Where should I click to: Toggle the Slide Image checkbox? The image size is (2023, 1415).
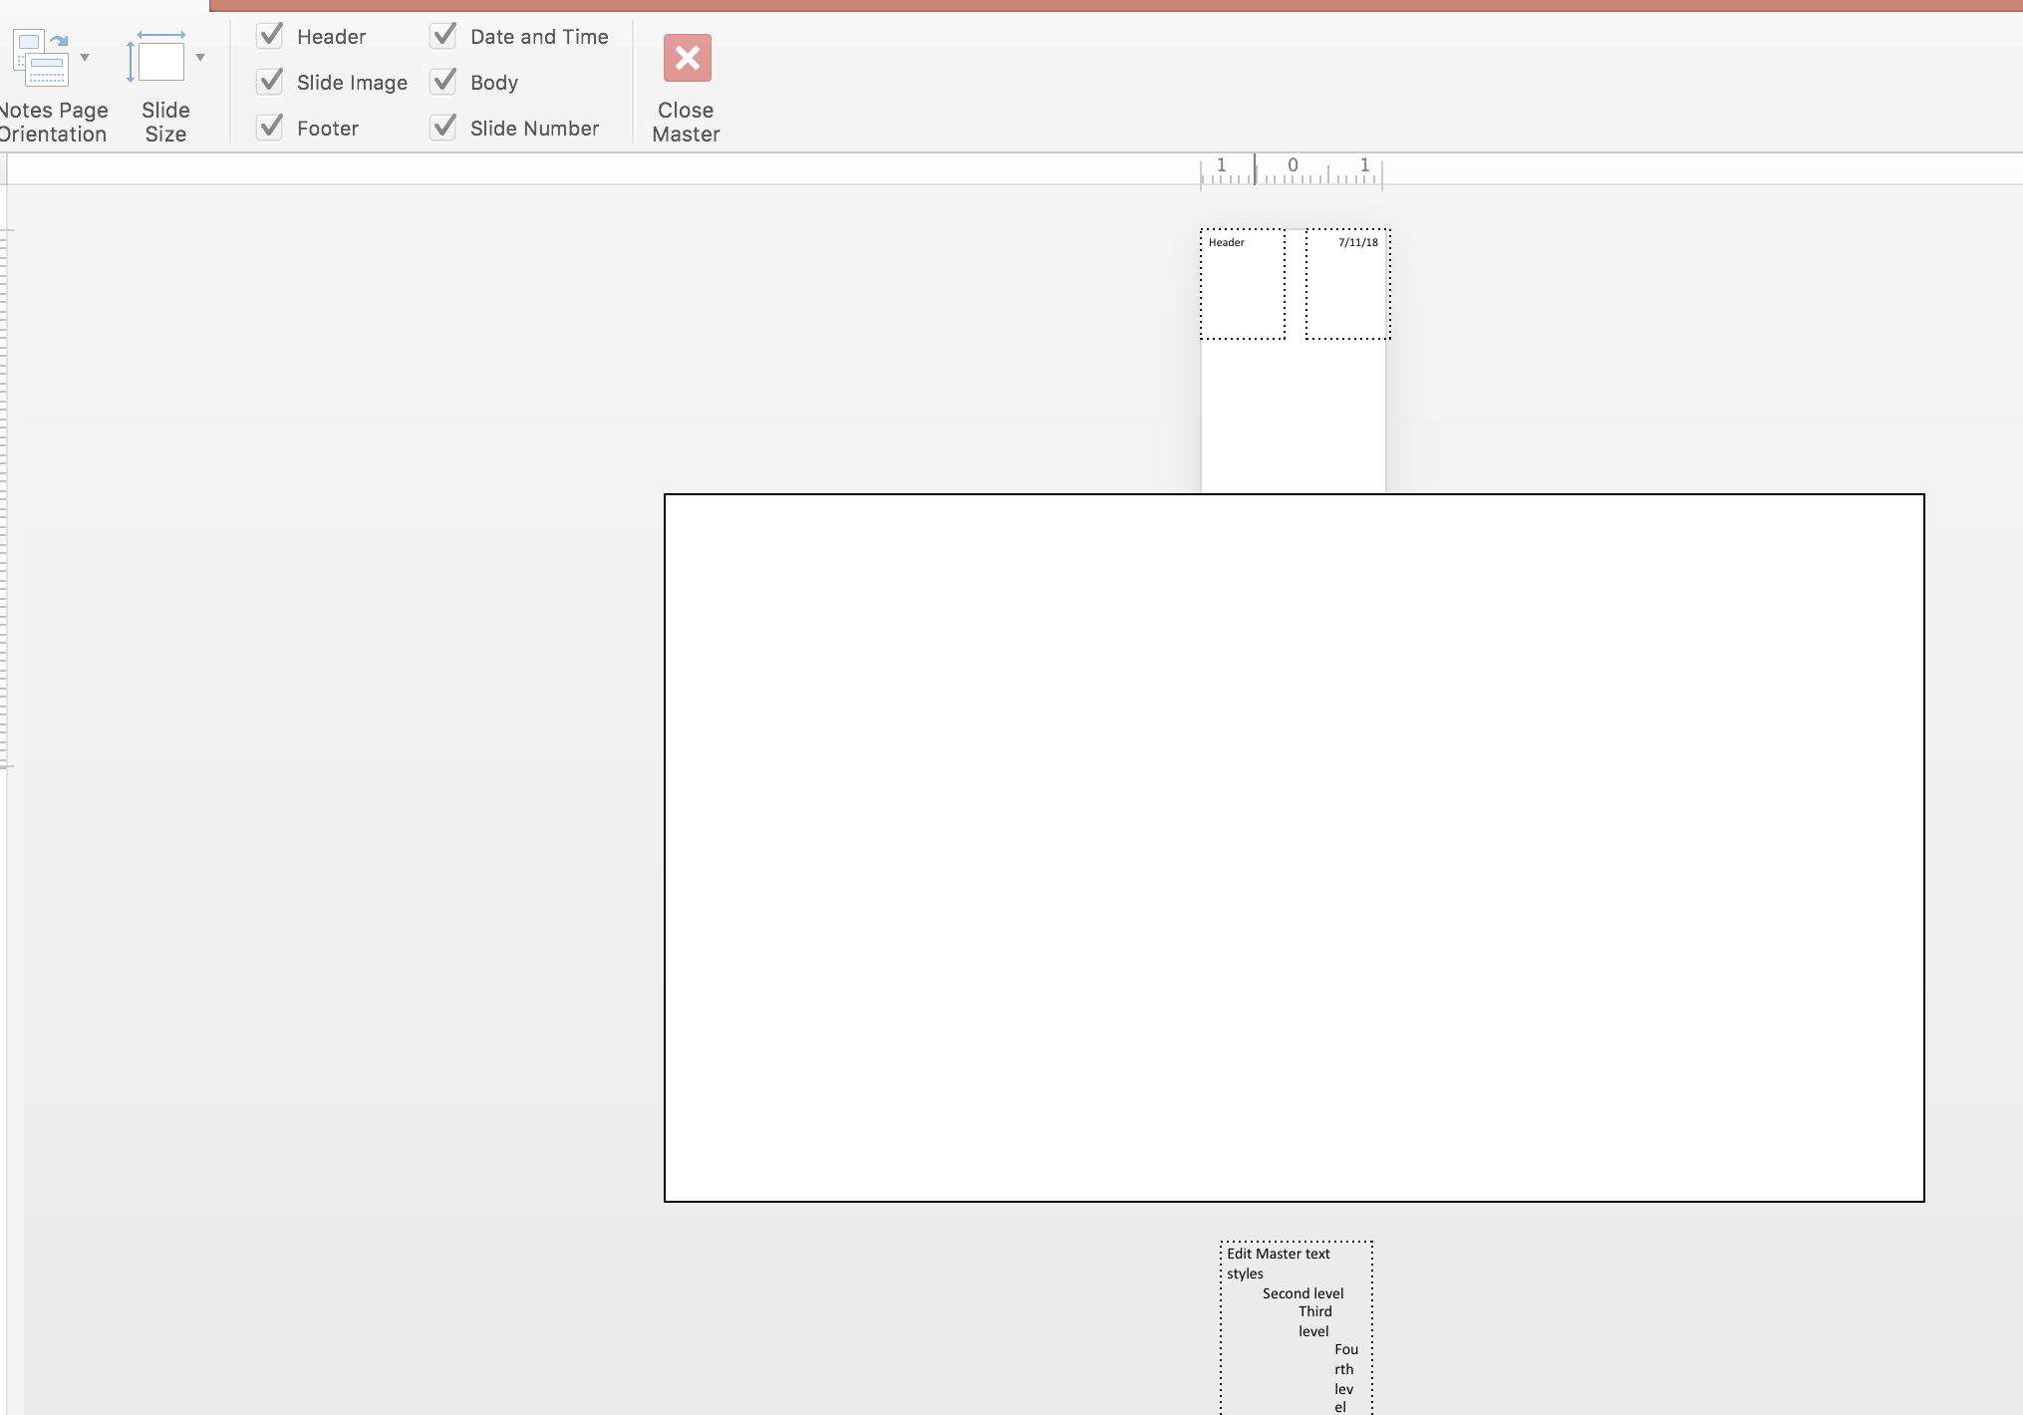(x=270, y=82)
